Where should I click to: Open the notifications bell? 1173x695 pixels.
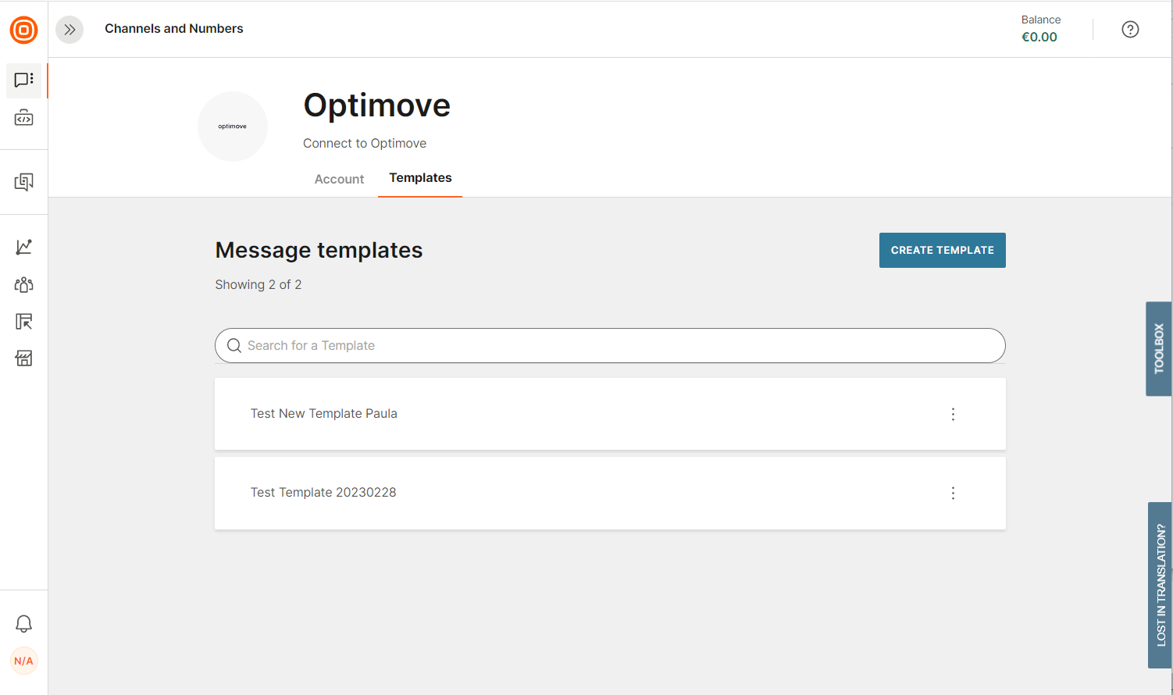pyautogui.click(x=23, y=623)
